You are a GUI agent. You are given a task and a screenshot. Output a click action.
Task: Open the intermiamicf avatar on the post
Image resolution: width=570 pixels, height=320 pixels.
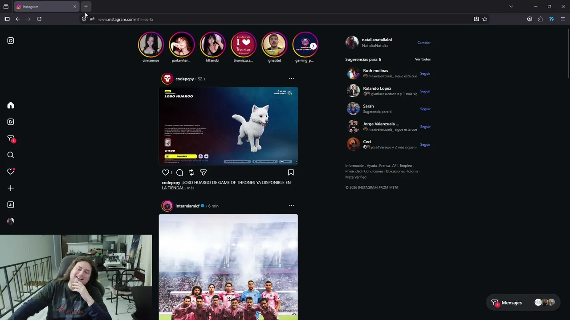(x=167, y=206)
